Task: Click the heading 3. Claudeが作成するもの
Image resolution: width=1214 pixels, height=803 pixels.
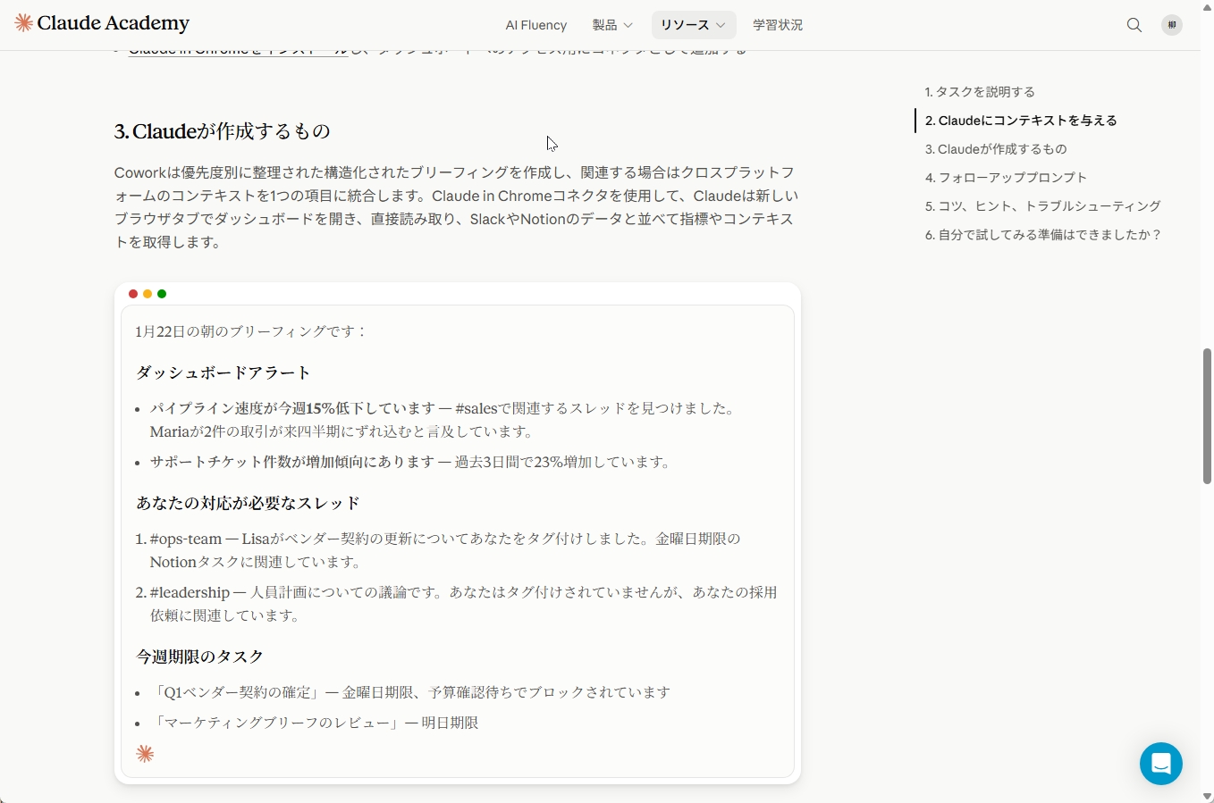Action: pyautogui.click(x=223, y=131)
